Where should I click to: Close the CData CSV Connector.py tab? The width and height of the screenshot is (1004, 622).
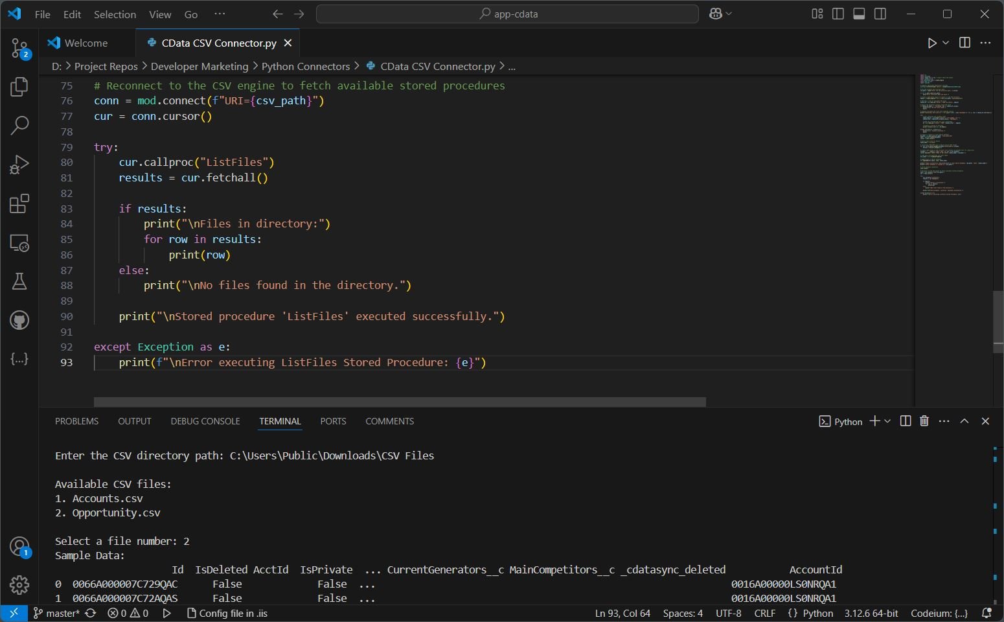288,43
